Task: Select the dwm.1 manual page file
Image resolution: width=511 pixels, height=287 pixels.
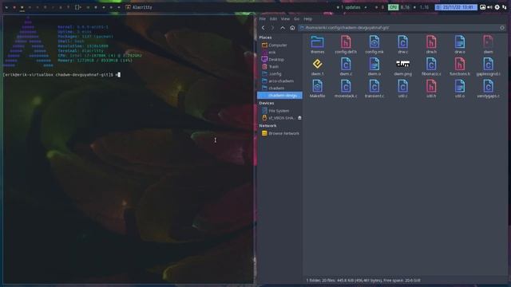Action: 317,67
